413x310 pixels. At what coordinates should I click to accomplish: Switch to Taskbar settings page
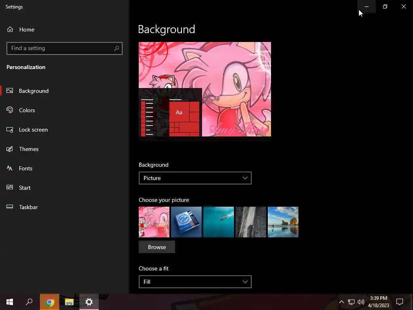[x=29, y=207]
